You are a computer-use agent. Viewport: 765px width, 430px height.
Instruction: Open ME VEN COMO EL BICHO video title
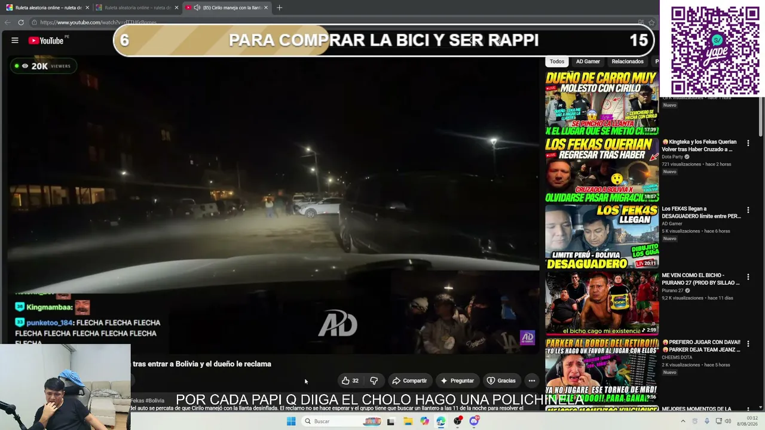pos(701,279)
